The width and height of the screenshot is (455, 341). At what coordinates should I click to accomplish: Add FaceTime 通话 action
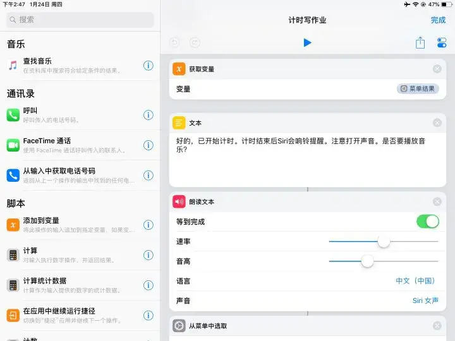coord(80,145)
